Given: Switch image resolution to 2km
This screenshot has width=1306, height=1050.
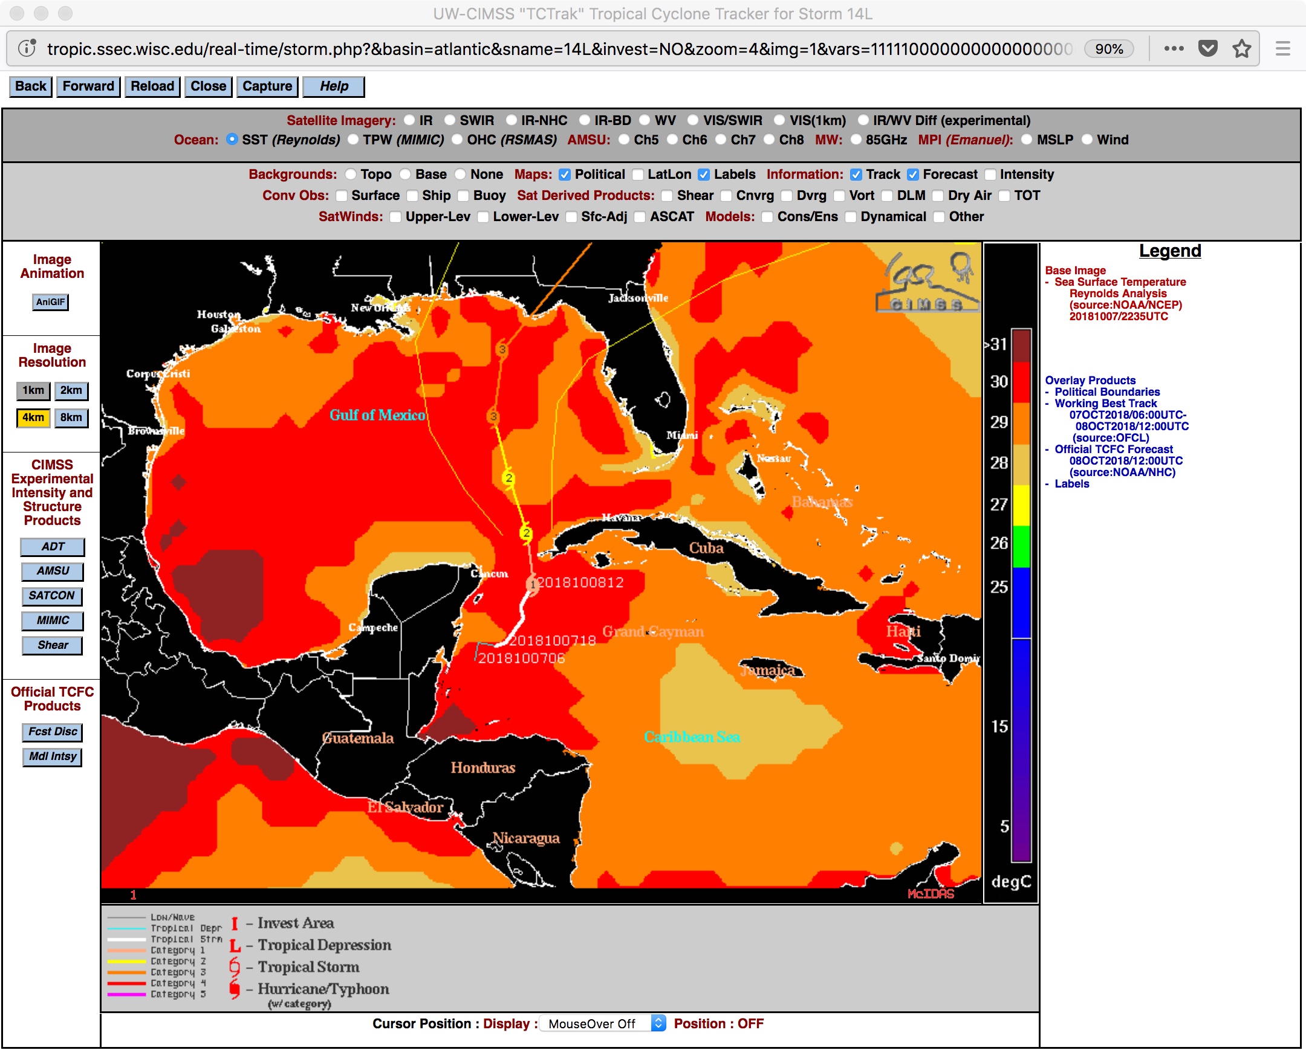Looking at the screenshot, I should point(71,391).
